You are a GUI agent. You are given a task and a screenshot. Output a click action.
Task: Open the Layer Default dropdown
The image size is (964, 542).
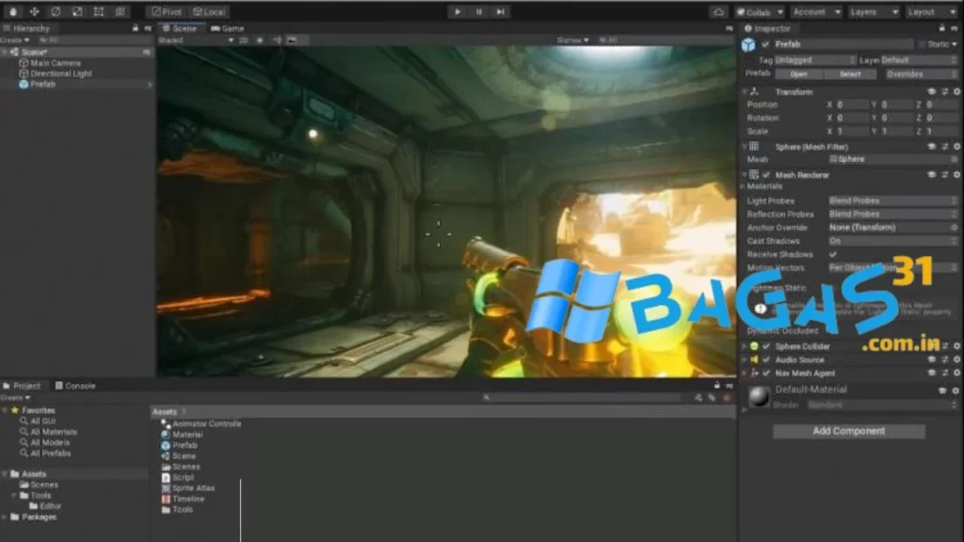(919, 60)
